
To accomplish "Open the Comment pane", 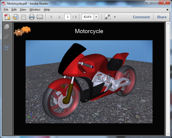I will coord(141,17).
